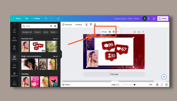
Task: Open grid view of pages
Action: pos(157,85)
